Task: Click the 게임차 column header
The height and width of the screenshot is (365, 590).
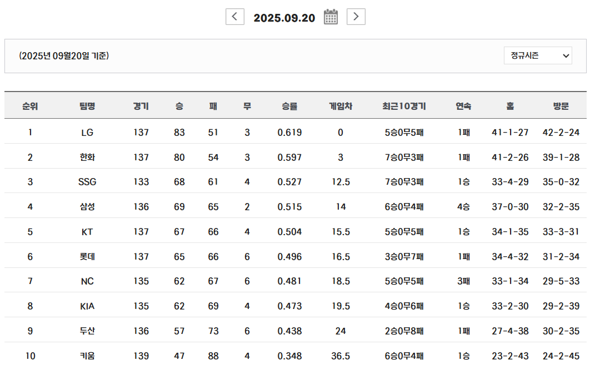Action: point(341,106)
